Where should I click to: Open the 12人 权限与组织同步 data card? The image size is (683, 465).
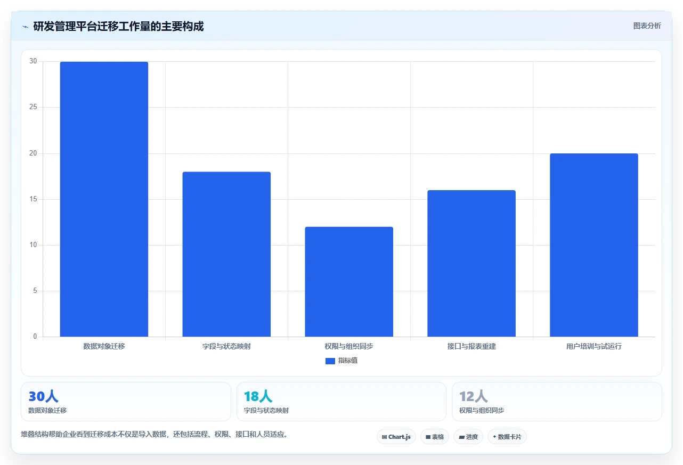point(557,402)
